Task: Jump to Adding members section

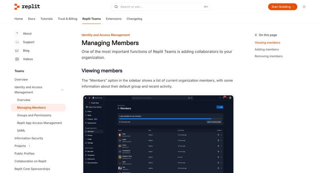Action: 267,49
